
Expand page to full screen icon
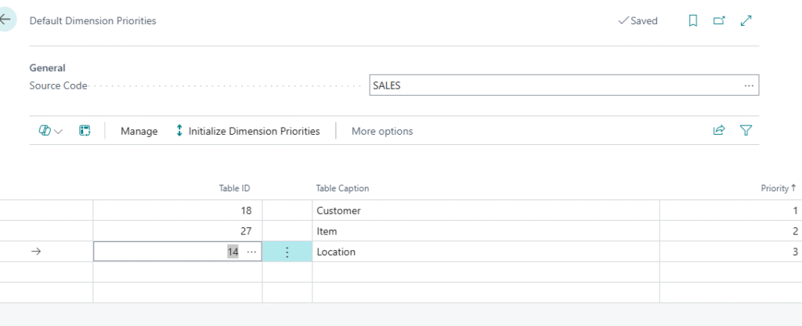click(746, 21)
